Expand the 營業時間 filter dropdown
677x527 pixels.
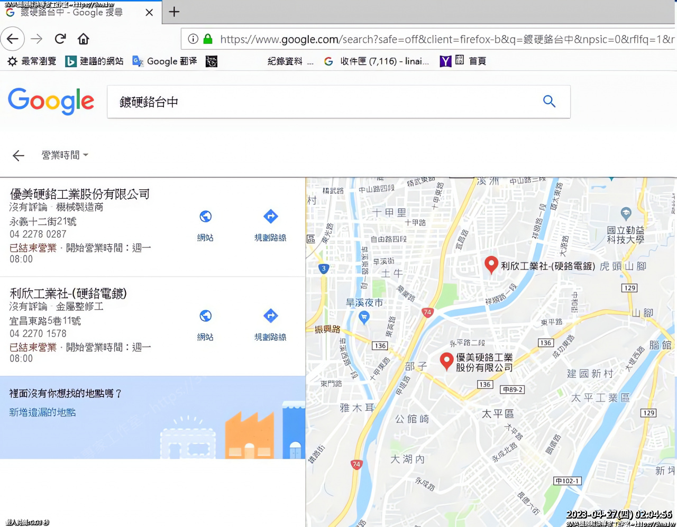[65, 155]
